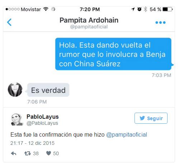Select the blue sent message bubble

coord(113,54)
